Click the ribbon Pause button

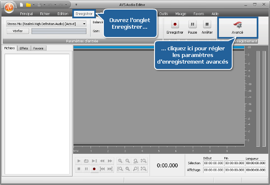(x=192, y=27)
